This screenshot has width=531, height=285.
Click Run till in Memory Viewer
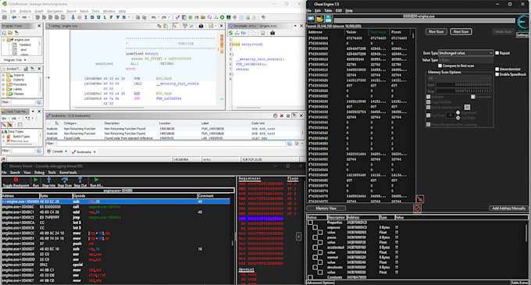click(x=96, y=182)
